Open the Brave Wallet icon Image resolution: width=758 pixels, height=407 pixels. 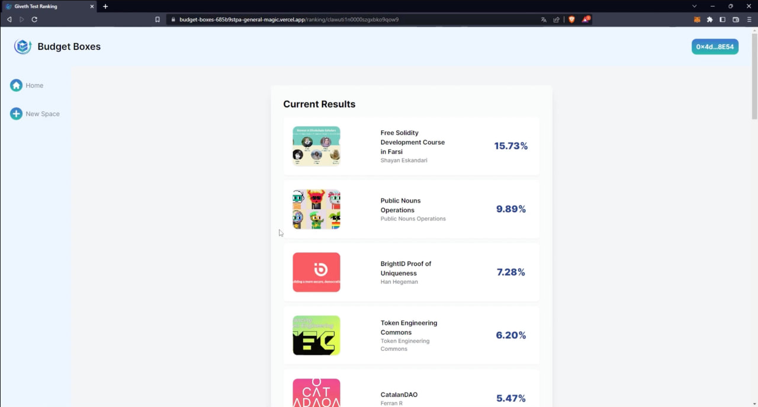pos(736,20)
